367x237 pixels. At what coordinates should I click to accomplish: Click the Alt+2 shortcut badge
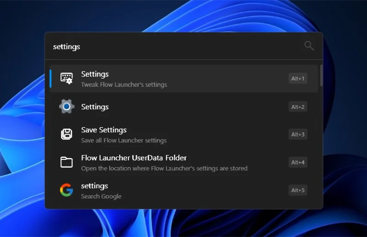298,107
